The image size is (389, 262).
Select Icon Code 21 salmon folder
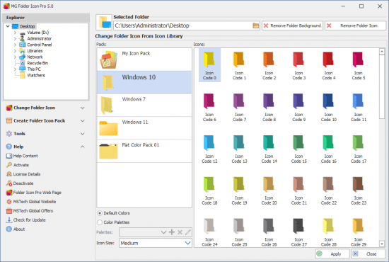(298, 190)
